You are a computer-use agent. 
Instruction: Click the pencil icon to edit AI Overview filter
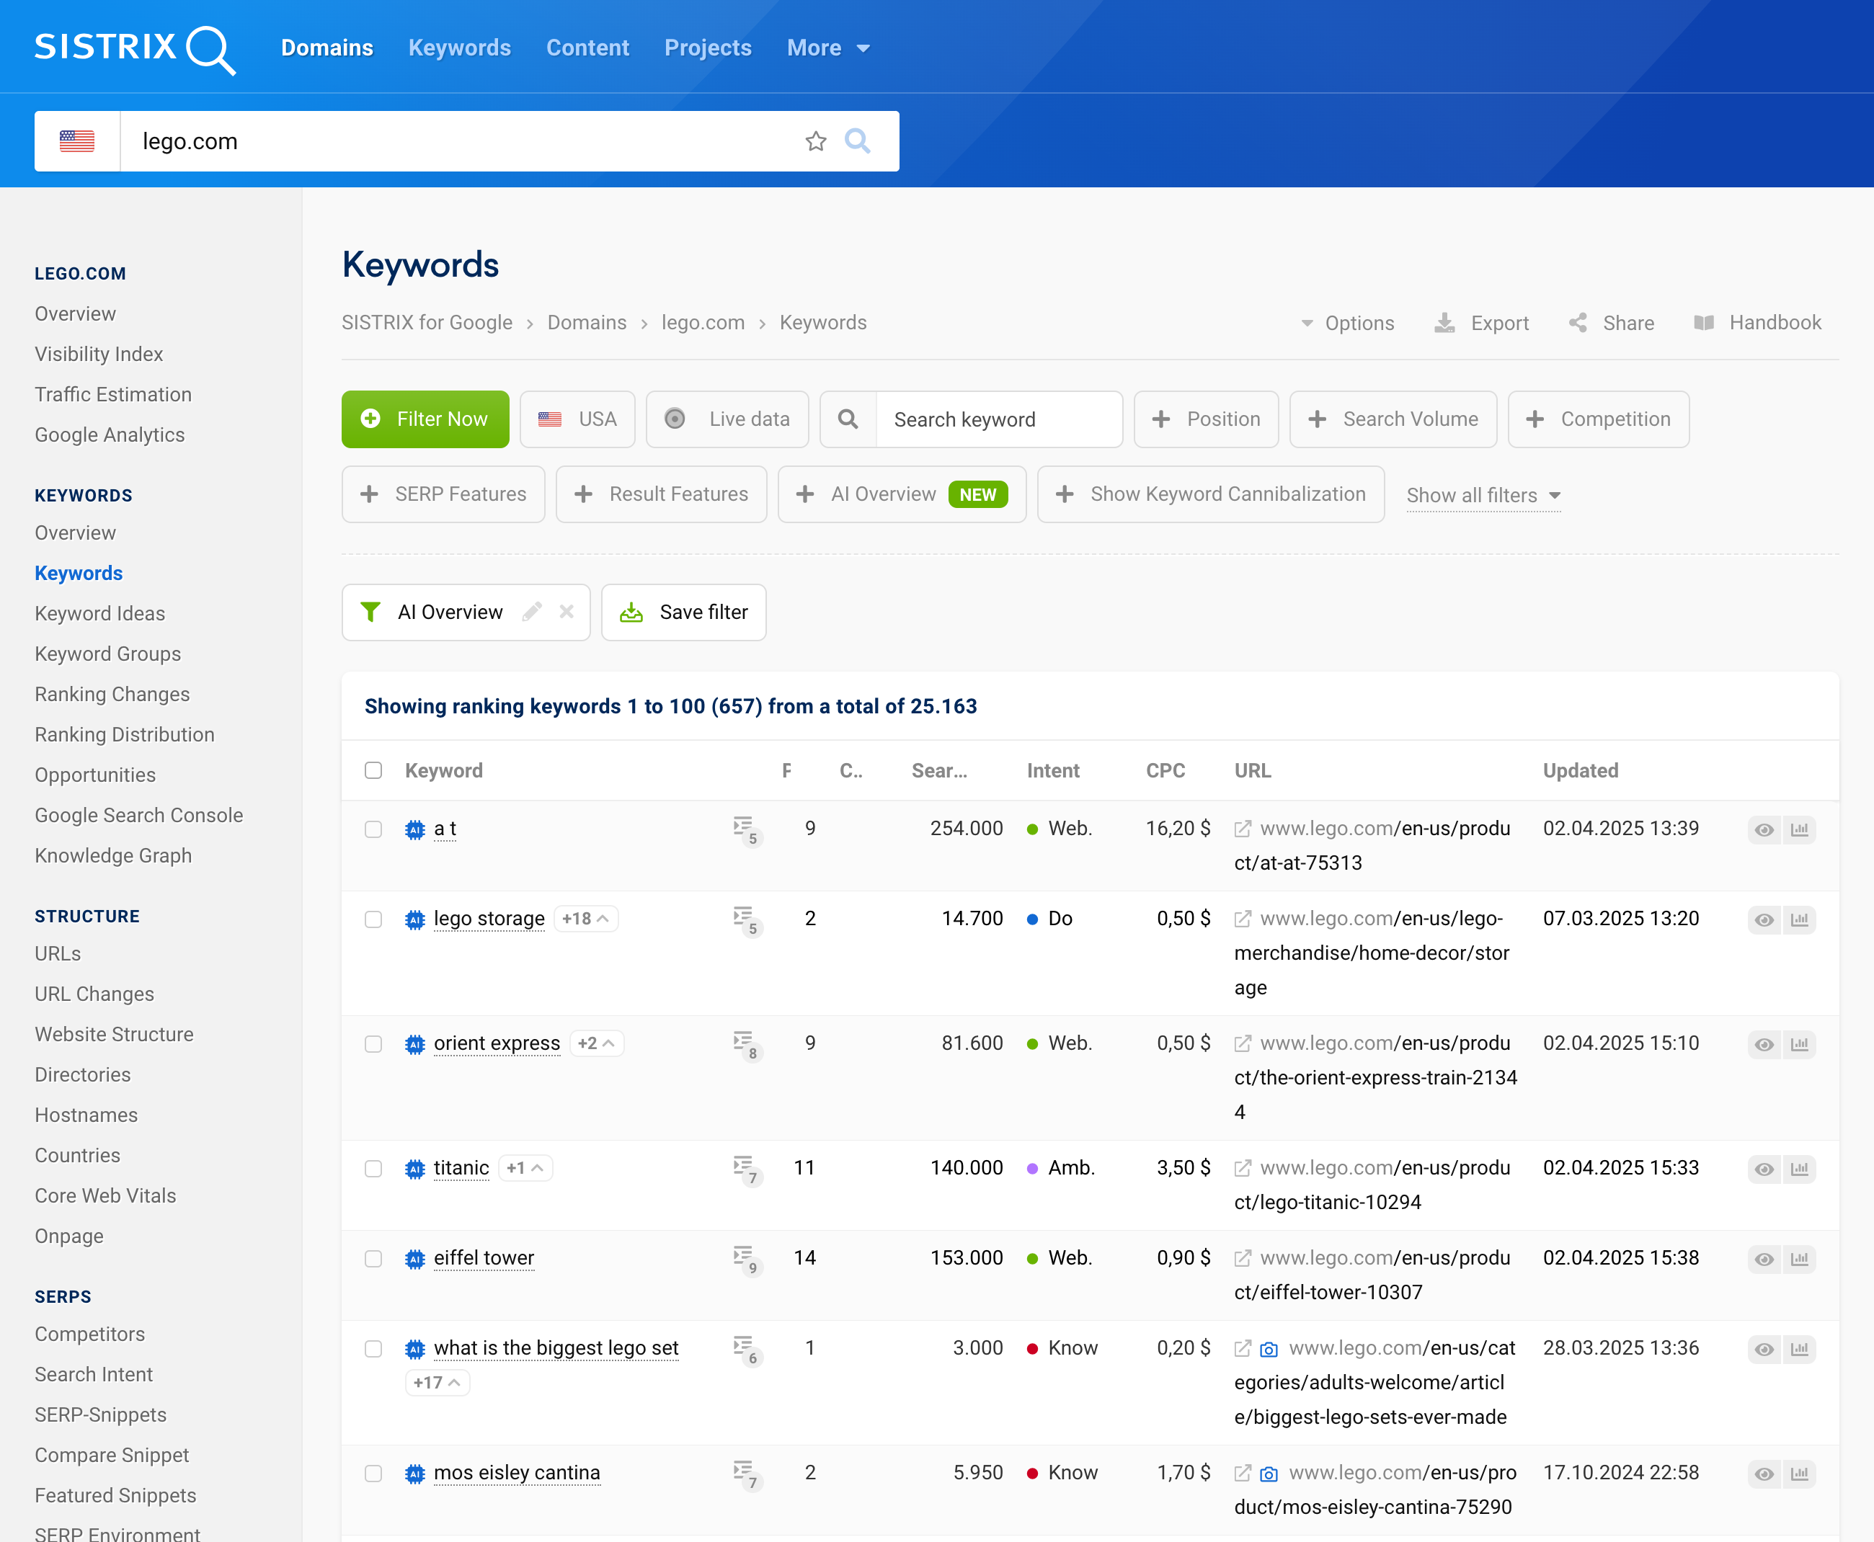point(531,612)
